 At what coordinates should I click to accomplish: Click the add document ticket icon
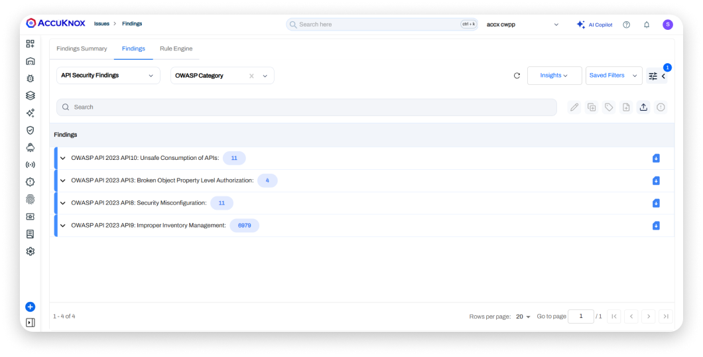(x=626, y=107)
